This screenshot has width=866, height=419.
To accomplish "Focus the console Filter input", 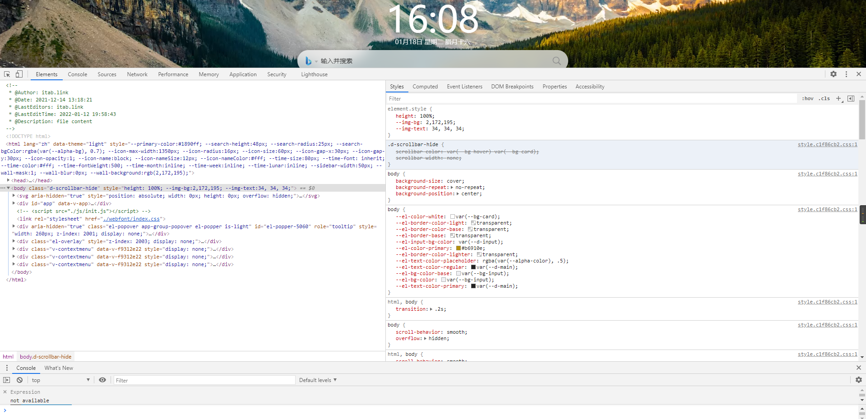I will coord(204,380).
